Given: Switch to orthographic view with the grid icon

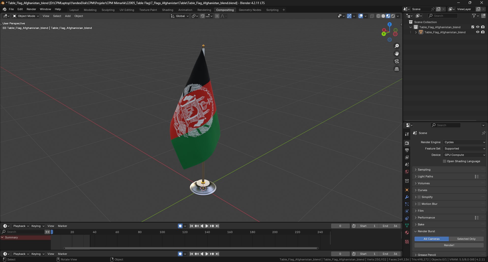Looking at the screenshot, I should 397,69.
